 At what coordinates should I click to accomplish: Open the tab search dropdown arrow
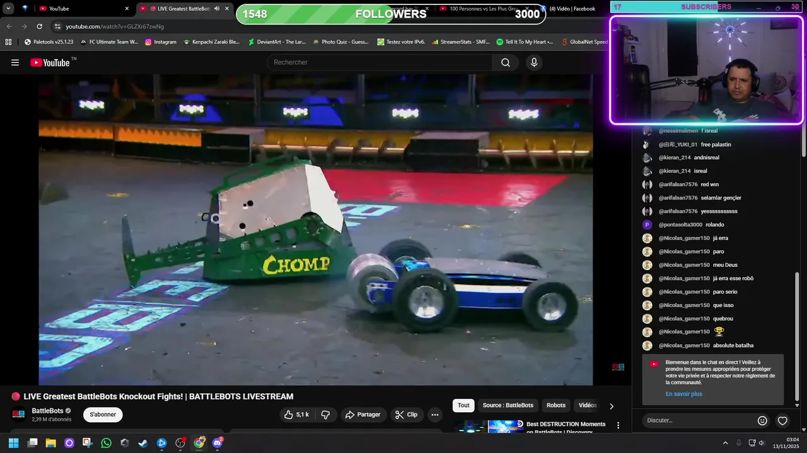(9, 9)
